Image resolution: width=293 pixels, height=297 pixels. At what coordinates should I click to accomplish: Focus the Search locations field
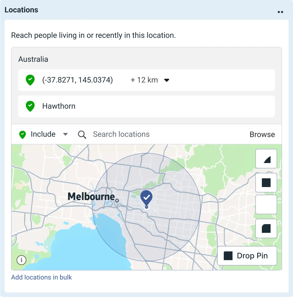(121, 134)
